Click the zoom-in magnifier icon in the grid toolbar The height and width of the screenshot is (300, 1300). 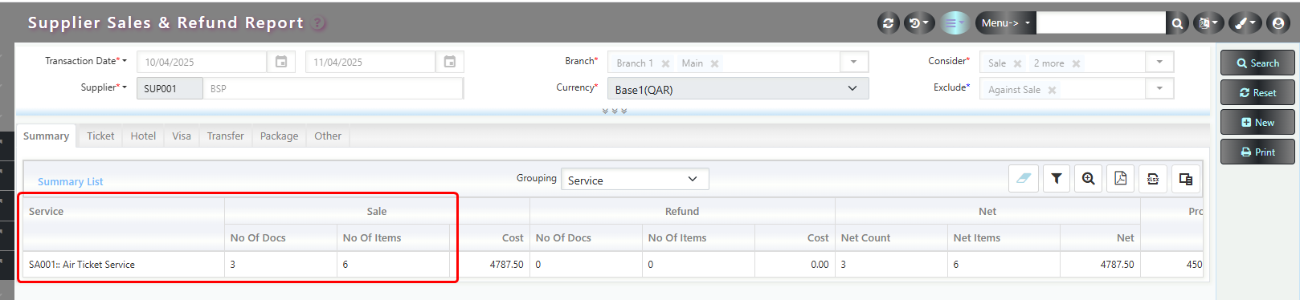1089,179
